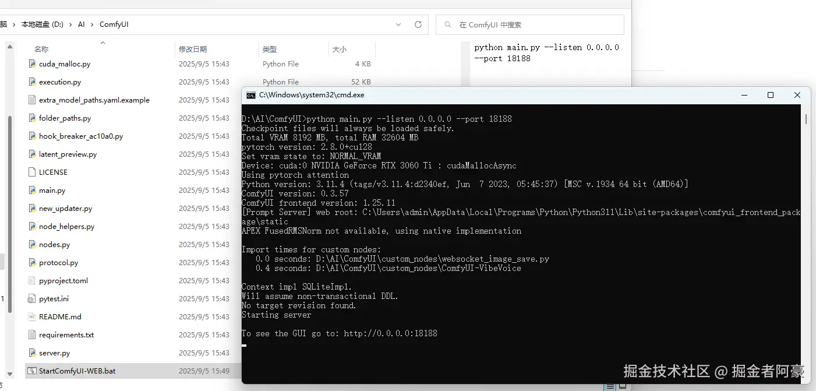Select the README.md file name
The height and width of the screenshot is (391, 816).
[x=60, y=316]
